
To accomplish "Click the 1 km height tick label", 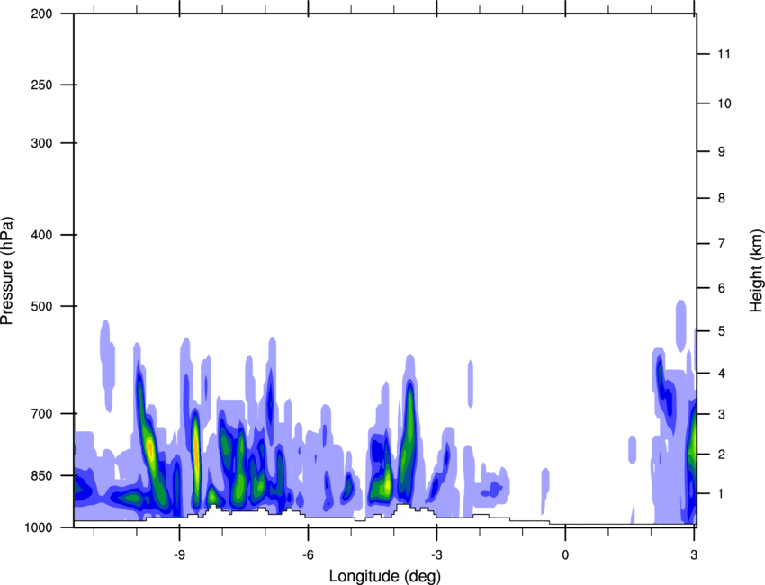I will (721, 494).
